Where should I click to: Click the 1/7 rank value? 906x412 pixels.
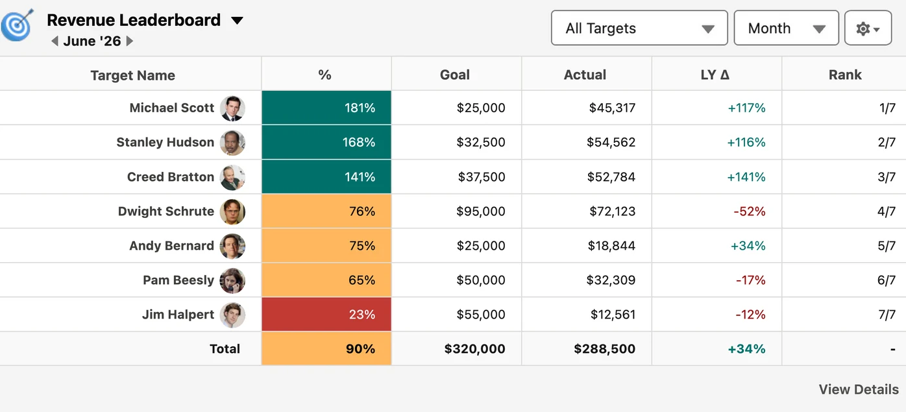click(887, 108)
